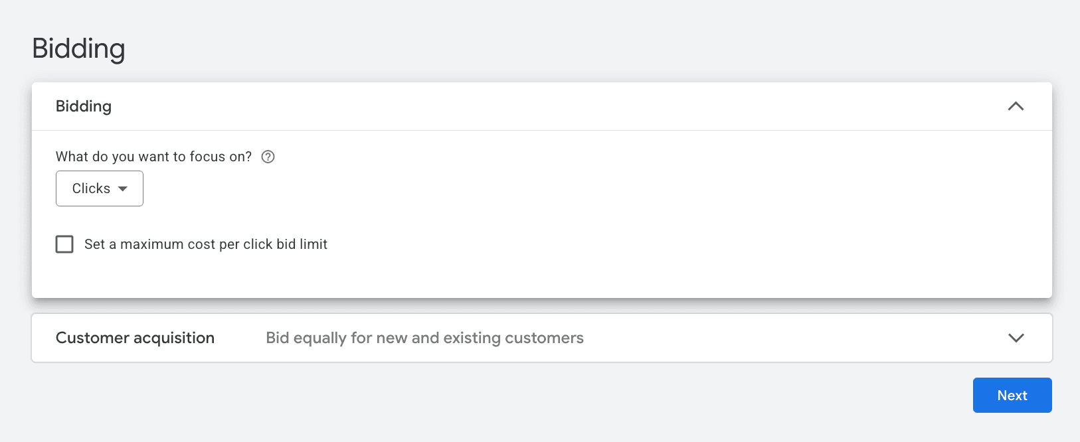Click 'Bid equally for new and existing customers' text
Screen dimensions: 1080x442
[x=424, y=338]
